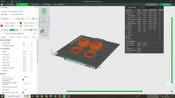The width and height of the screenshot is (175, 98).
Task: Open the compare presets icon
Action: (35, 30)
